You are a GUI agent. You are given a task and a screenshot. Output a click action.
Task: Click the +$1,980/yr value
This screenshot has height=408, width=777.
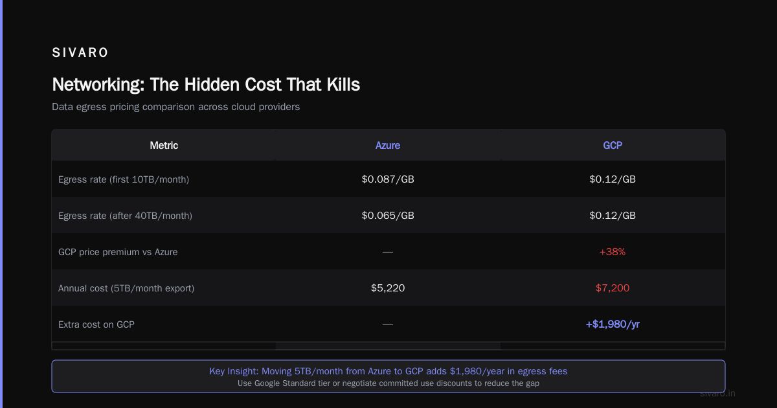pos(613,324)
